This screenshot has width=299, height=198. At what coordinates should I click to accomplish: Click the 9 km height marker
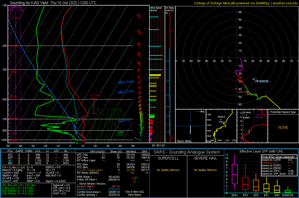(14, 72)
